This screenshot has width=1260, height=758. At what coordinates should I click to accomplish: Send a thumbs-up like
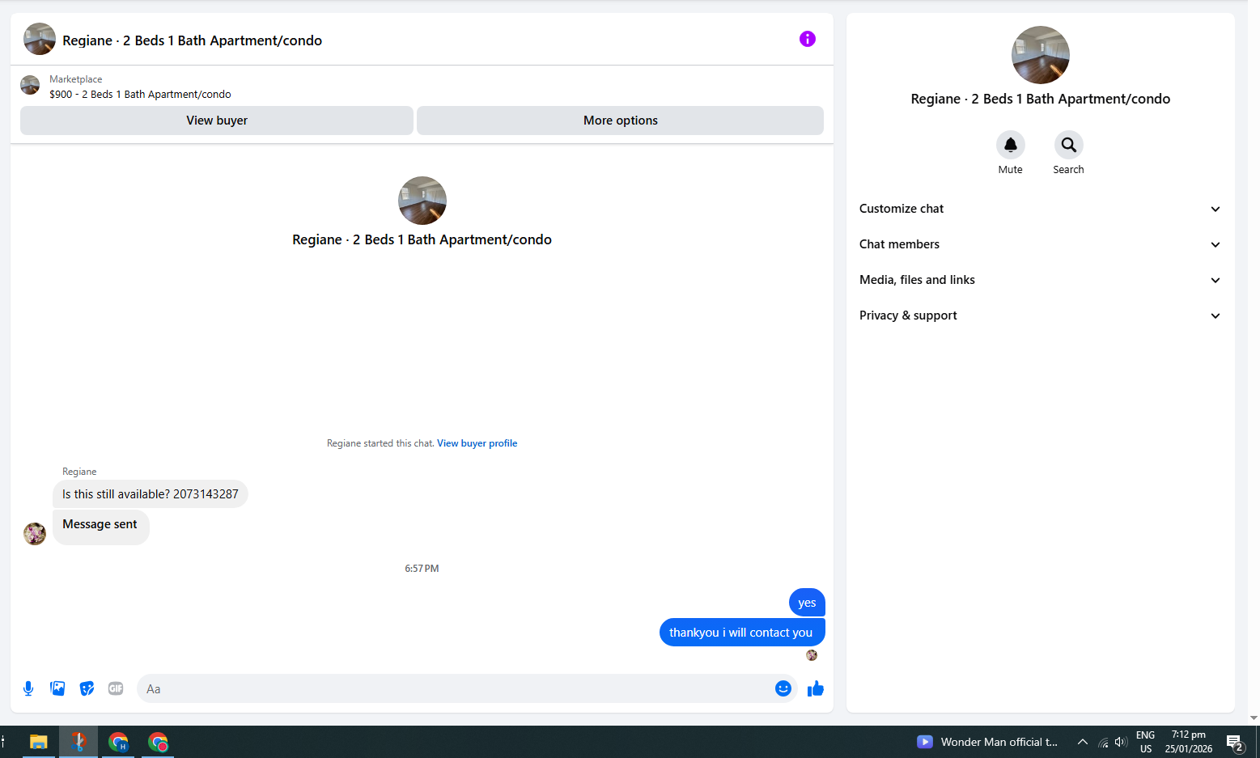815,688
